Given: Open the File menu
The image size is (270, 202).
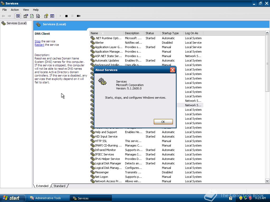Looking at the screenshot, I should click(4, 10).
